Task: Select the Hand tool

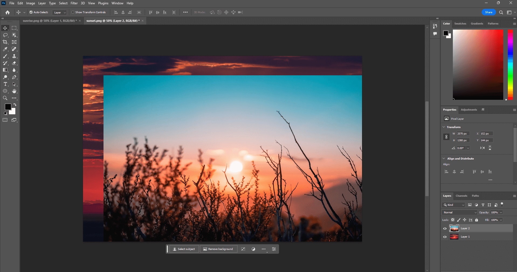Action: click(x=14, y=91)
